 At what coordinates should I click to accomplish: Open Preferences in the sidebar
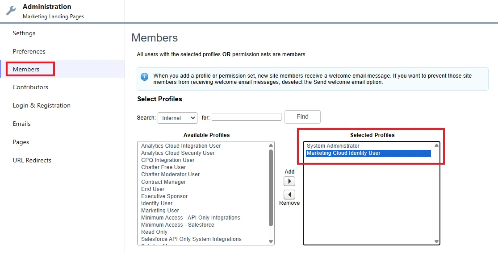click(29, 51)
